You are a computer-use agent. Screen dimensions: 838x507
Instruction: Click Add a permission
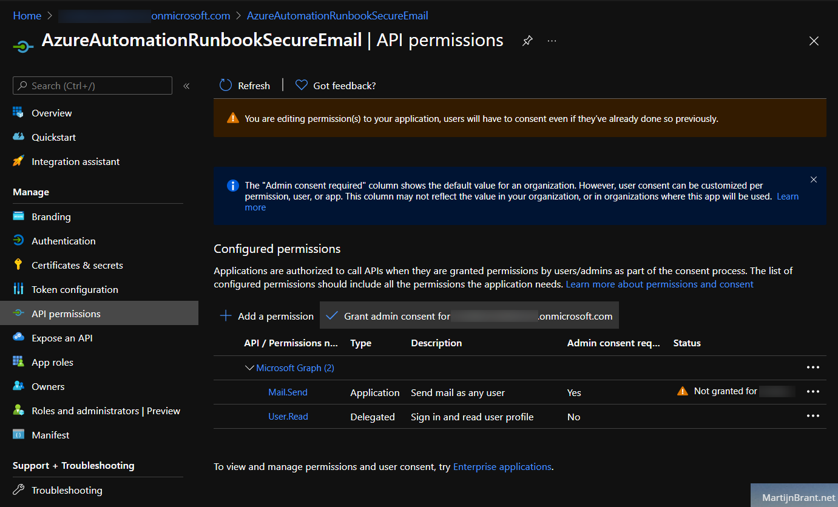[266, 316]
